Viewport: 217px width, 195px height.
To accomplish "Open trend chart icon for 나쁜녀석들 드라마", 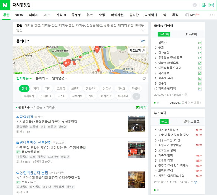I will tap(200, 68).
